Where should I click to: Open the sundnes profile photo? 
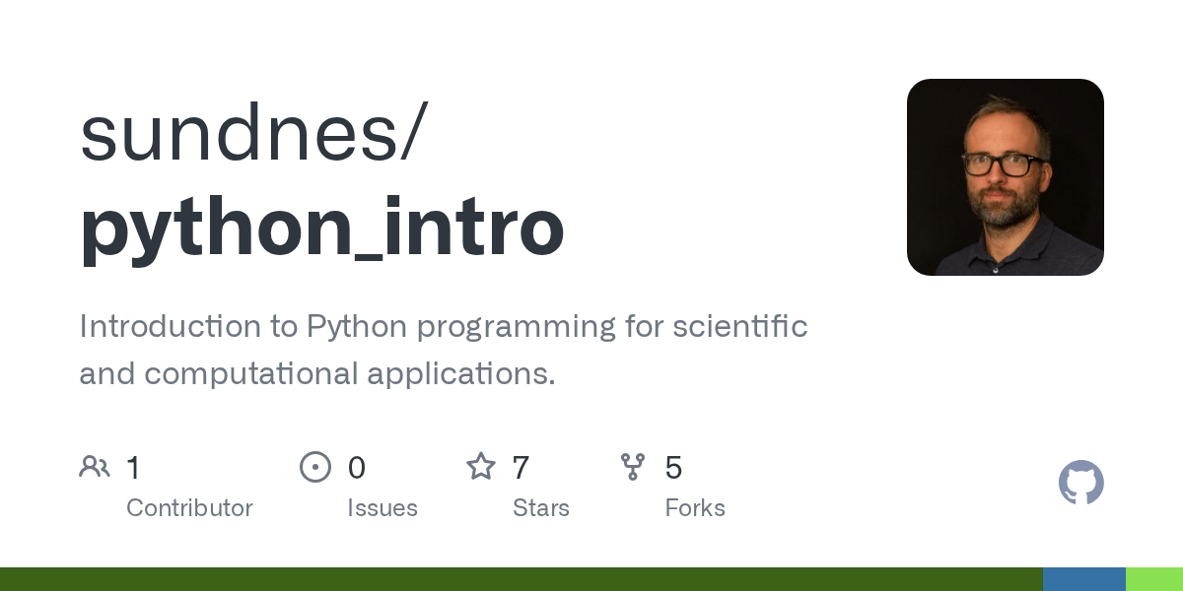[1006, 177]
